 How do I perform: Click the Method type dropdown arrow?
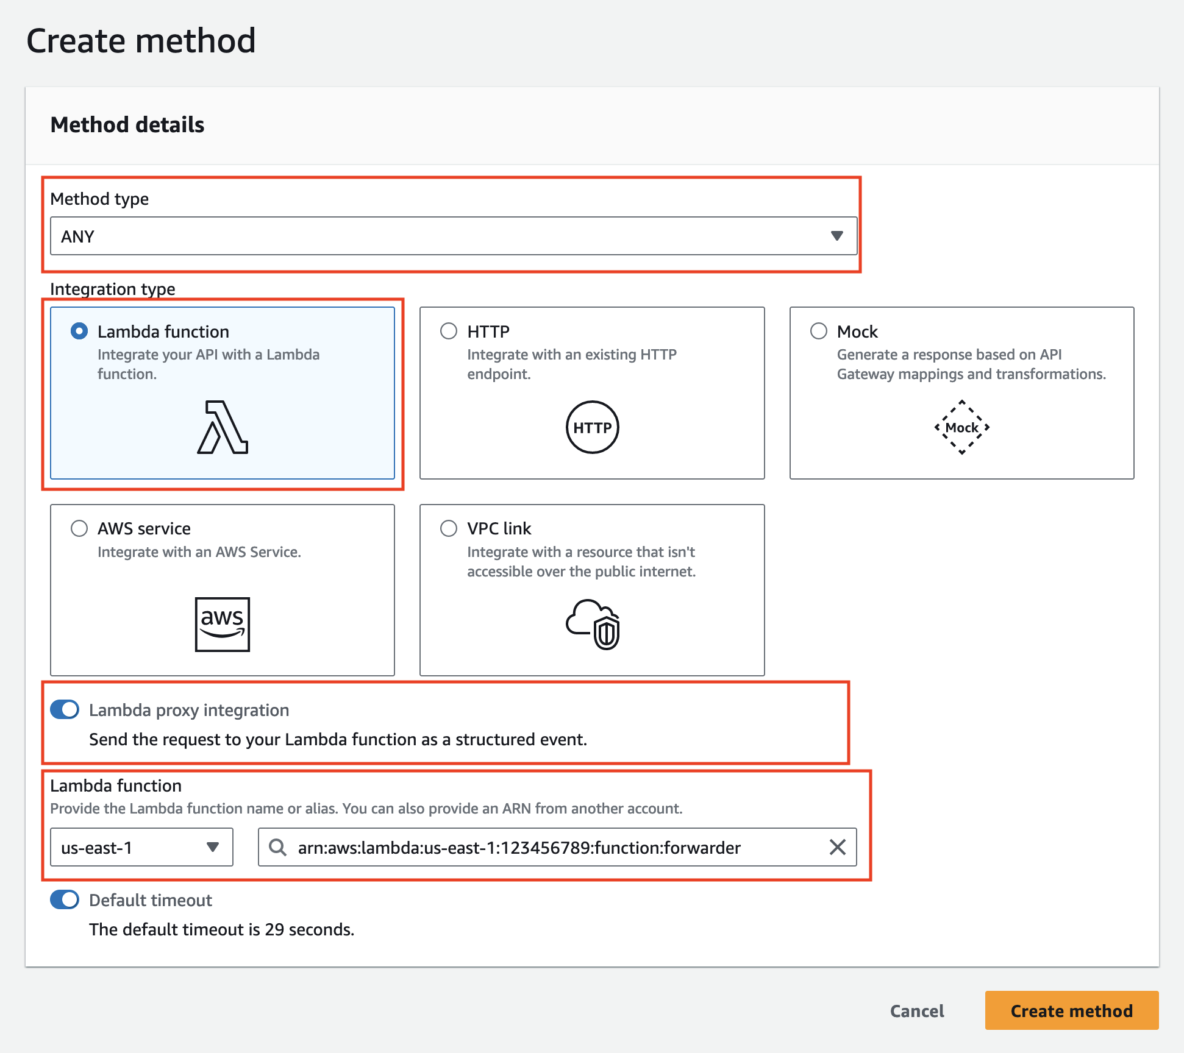(x=837, y=236)
